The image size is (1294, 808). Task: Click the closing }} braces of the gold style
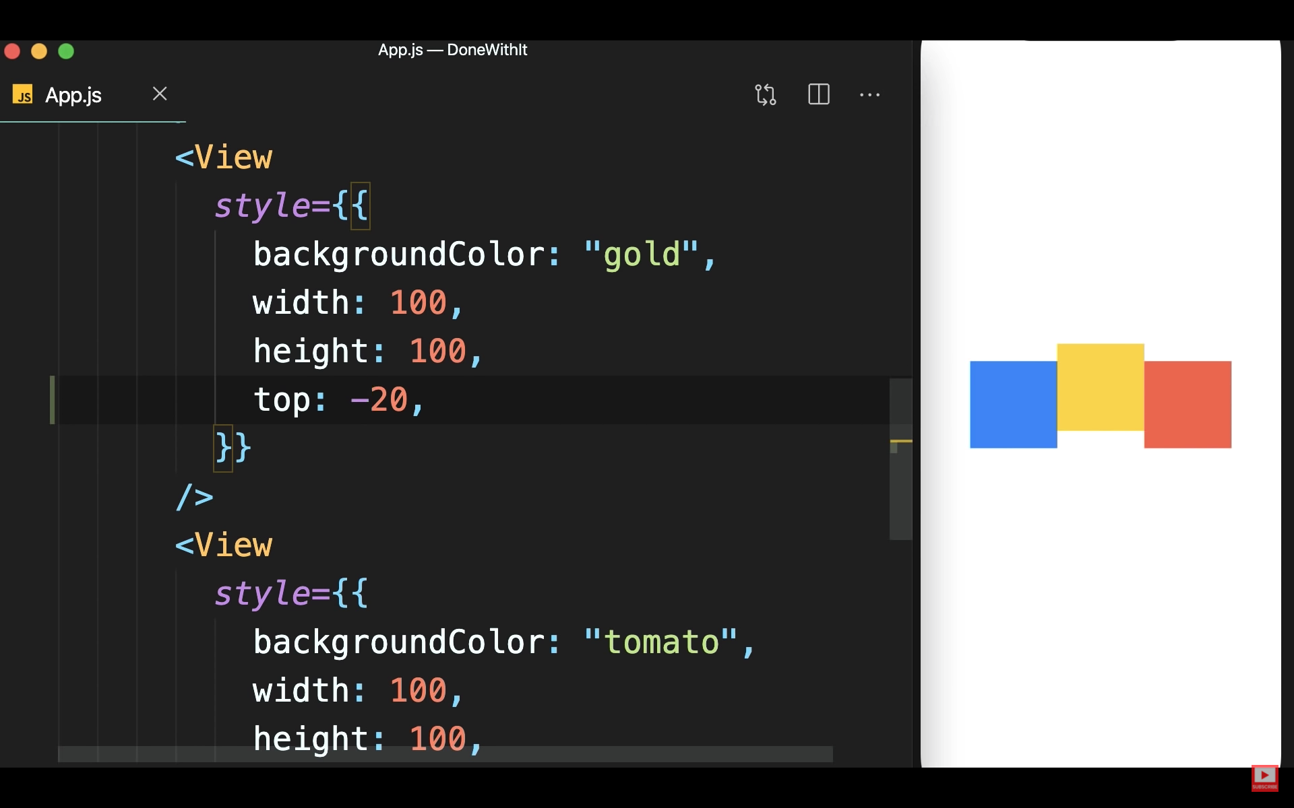(x=233, y=448)
